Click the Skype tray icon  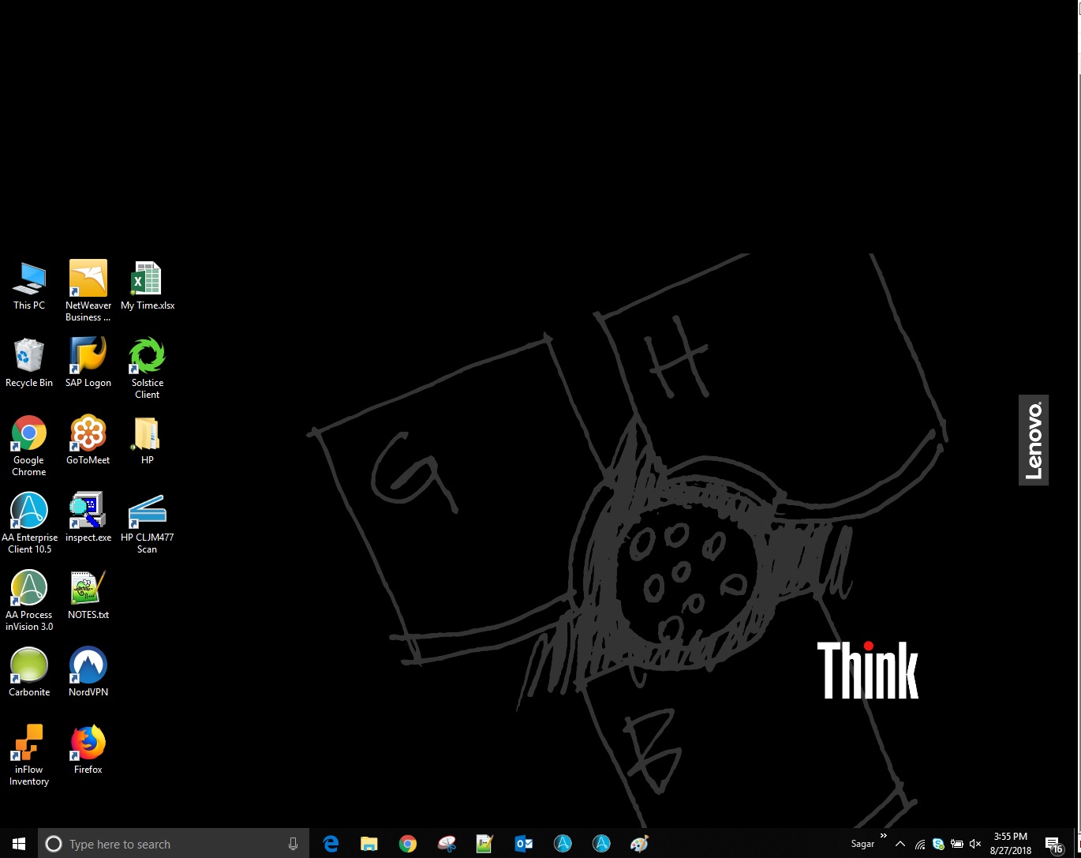[938, 844]
